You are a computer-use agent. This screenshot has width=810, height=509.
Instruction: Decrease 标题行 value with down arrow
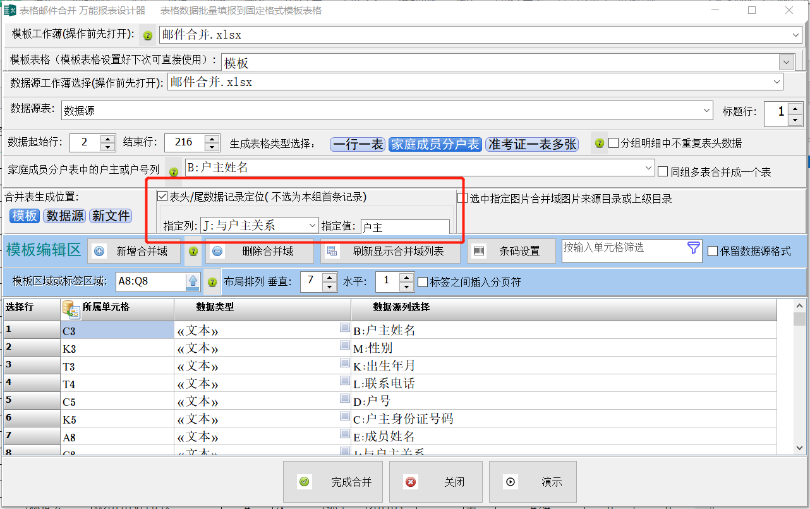point(795,120)
